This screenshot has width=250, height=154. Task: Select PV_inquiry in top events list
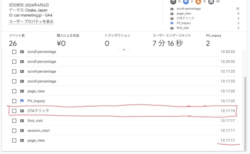click(x=184, y=23)
